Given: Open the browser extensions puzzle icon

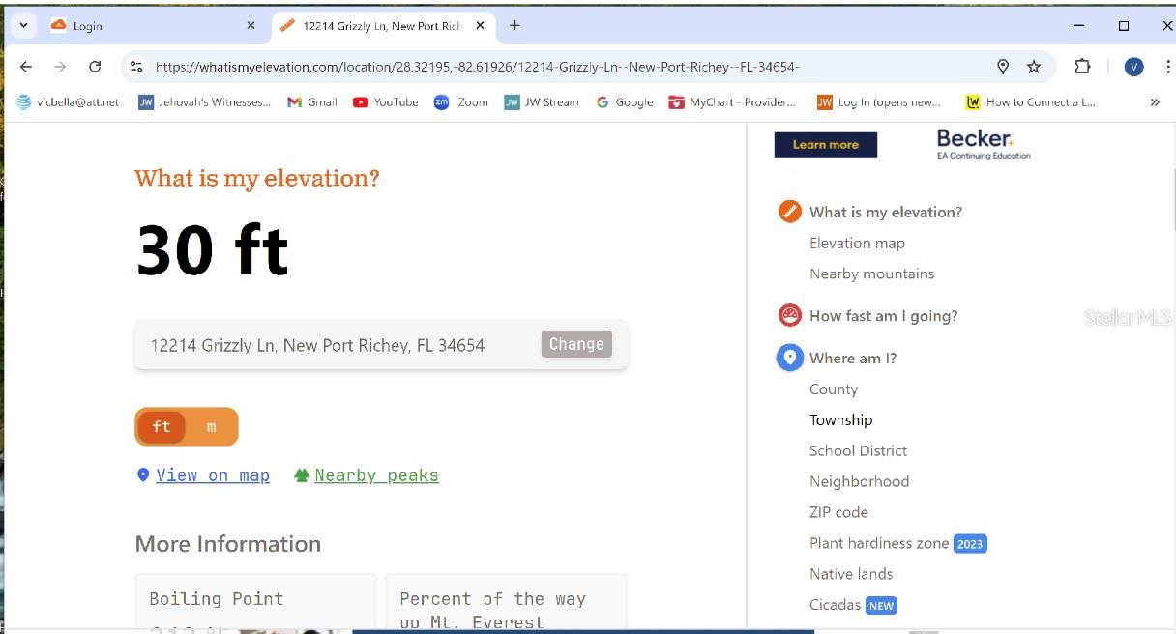Looking at the screenshot, I should 1082,67.
